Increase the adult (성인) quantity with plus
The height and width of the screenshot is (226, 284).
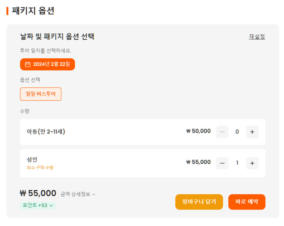pos(252,163)
